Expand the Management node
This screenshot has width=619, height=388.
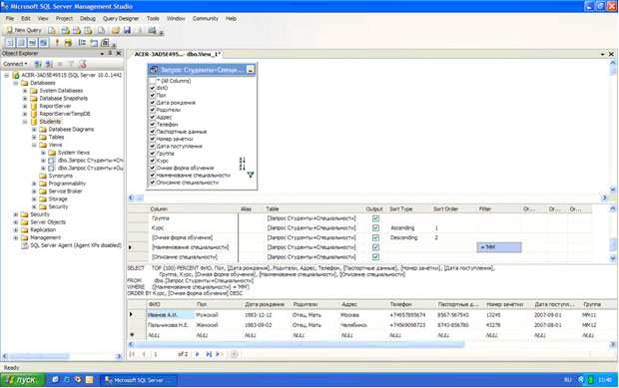point(15,237)
